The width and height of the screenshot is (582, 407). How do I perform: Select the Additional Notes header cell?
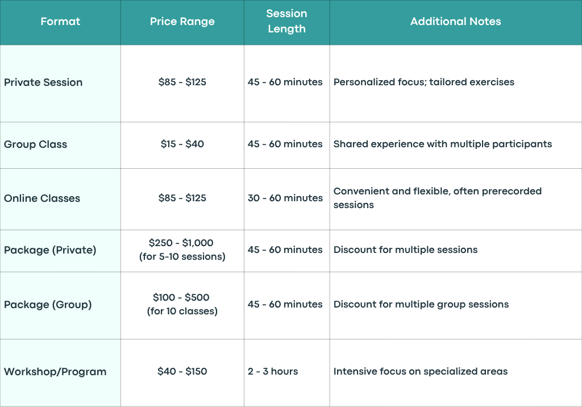455,22
